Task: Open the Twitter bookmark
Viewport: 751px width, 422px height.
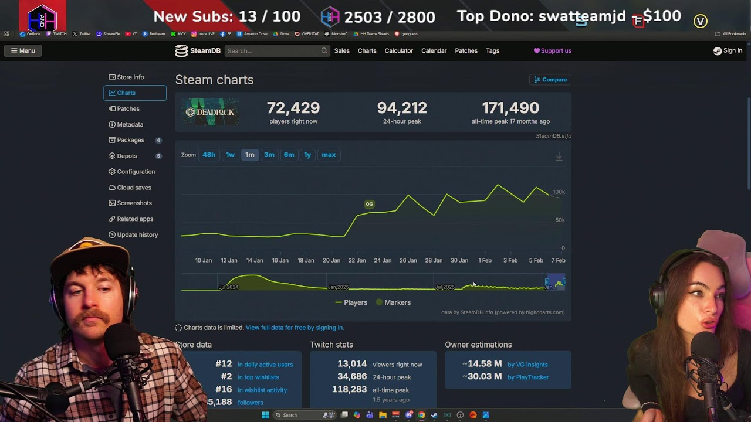Action: pyautogui.click(x=82, y=34)
